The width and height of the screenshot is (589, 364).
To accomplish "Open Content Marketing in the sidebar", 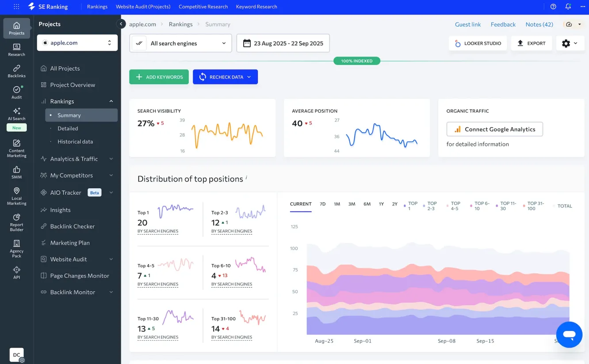I will point(16,146).
